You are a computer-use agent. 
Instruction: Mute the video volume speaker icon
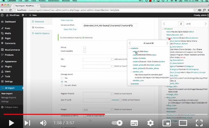pos(43,123)
